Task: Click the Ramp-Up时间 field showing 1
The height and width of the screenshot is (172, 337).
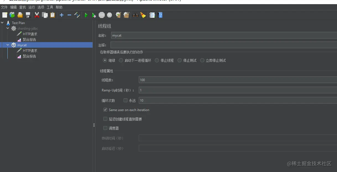Action: 238,90
